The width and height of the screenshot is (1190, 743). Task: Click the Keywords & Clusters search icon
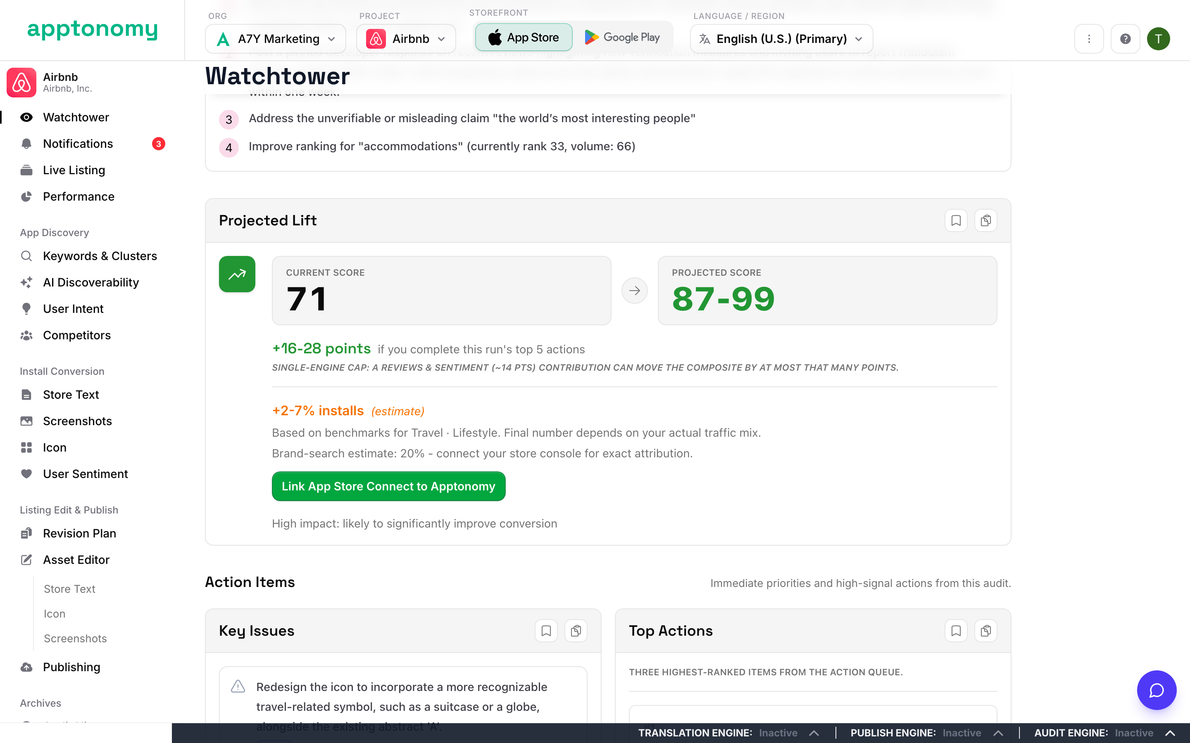26,256
